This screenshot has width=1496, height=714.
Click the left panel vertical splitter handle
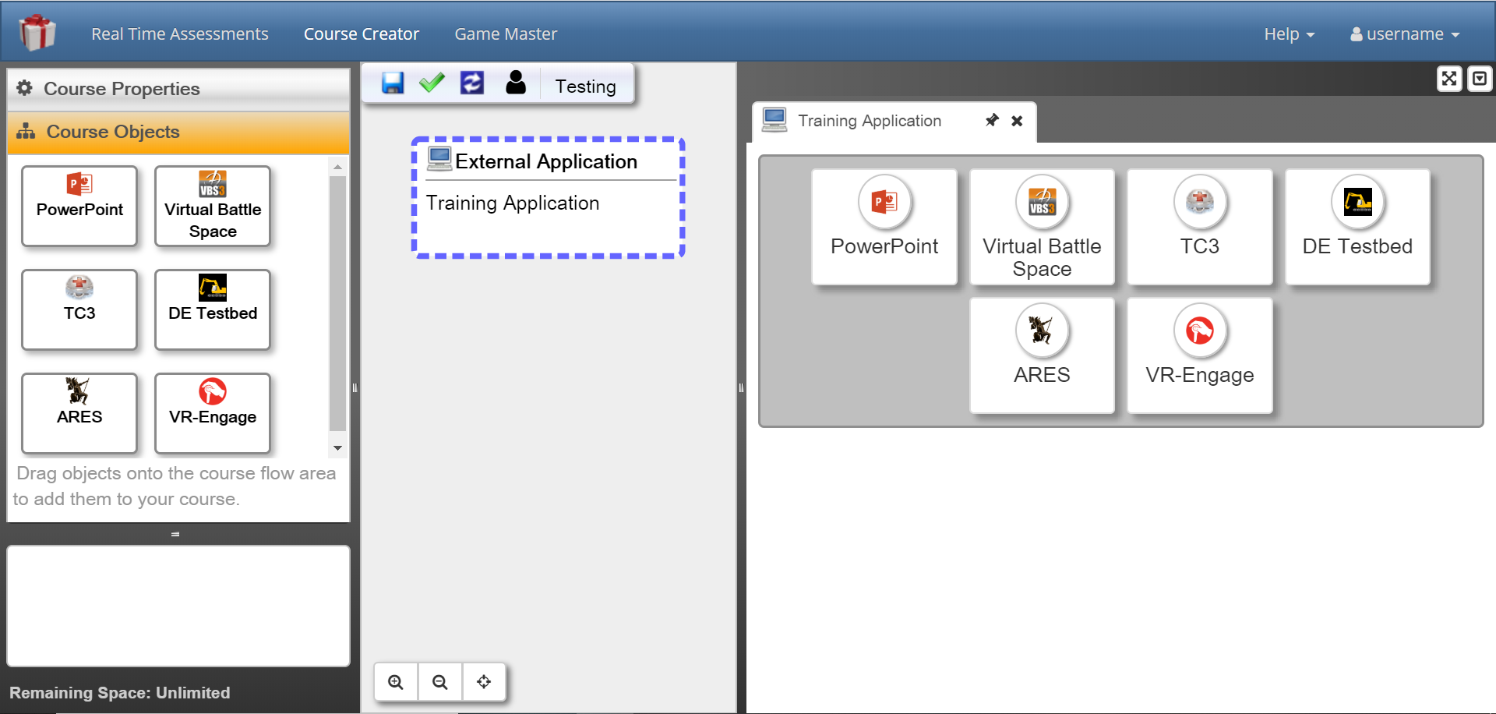[355, 387]
